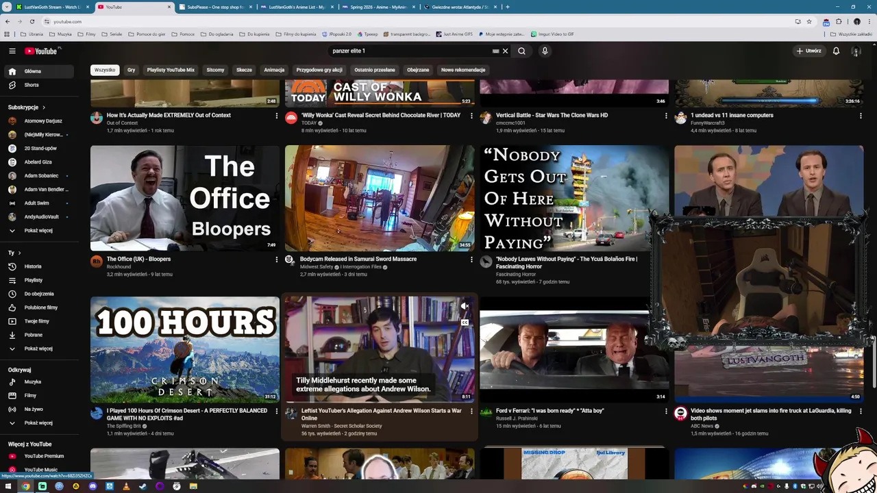This screenshot has width=877, height=493.
Task: Open the Ty section chevron
Action: (18, 253)
